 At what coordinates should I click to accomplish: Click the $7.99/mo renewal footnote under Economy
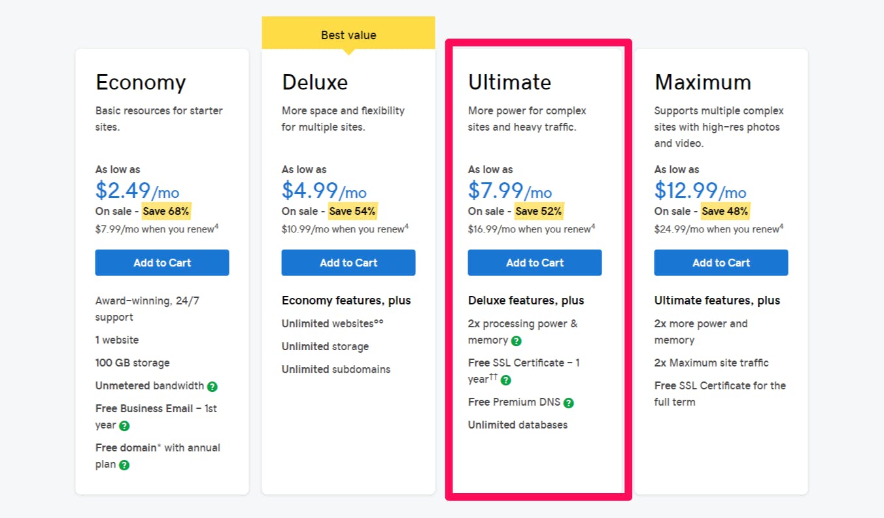(x=158, y=229)
